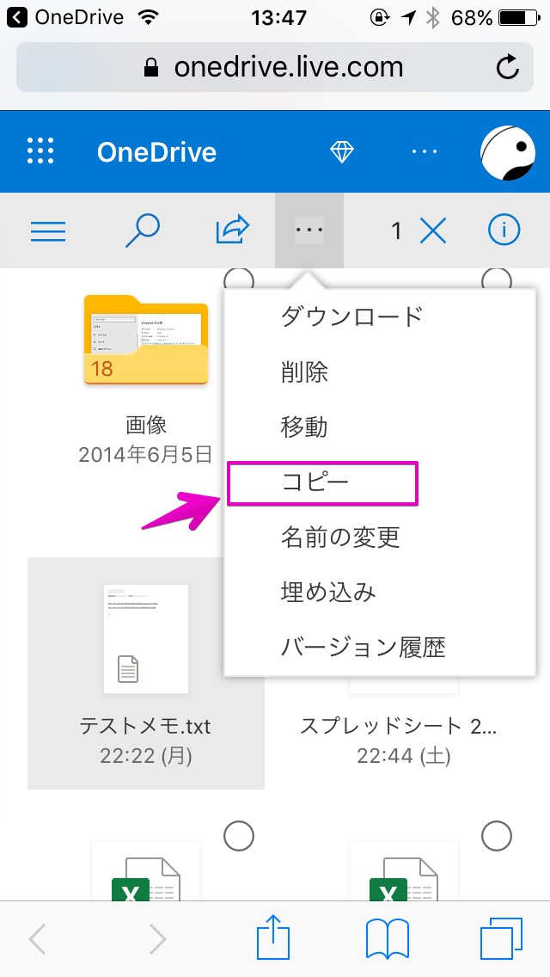This screenshot has height=977, width=550.
Task: Go forward with Safari forward arrow
Action: [157, 939]
